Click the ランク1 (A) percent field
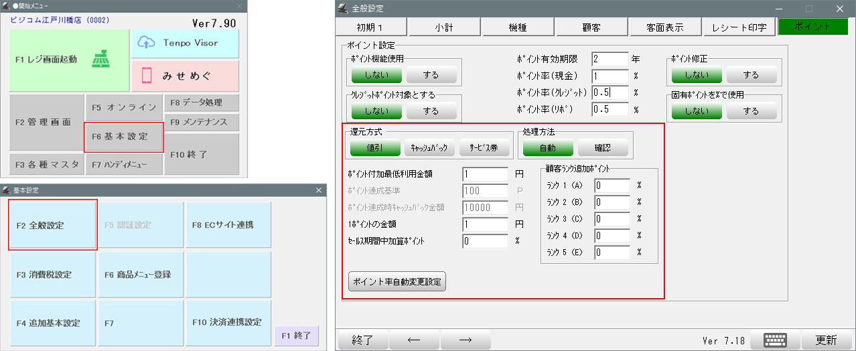Image resolution: width=856 pixels, height=351 pixels. 612,185
